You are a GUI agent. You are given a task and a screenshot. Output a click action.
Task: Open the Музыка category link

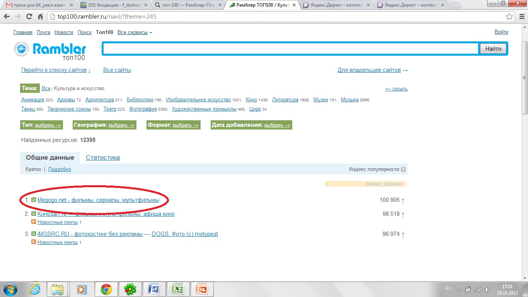tap(350, 100)
